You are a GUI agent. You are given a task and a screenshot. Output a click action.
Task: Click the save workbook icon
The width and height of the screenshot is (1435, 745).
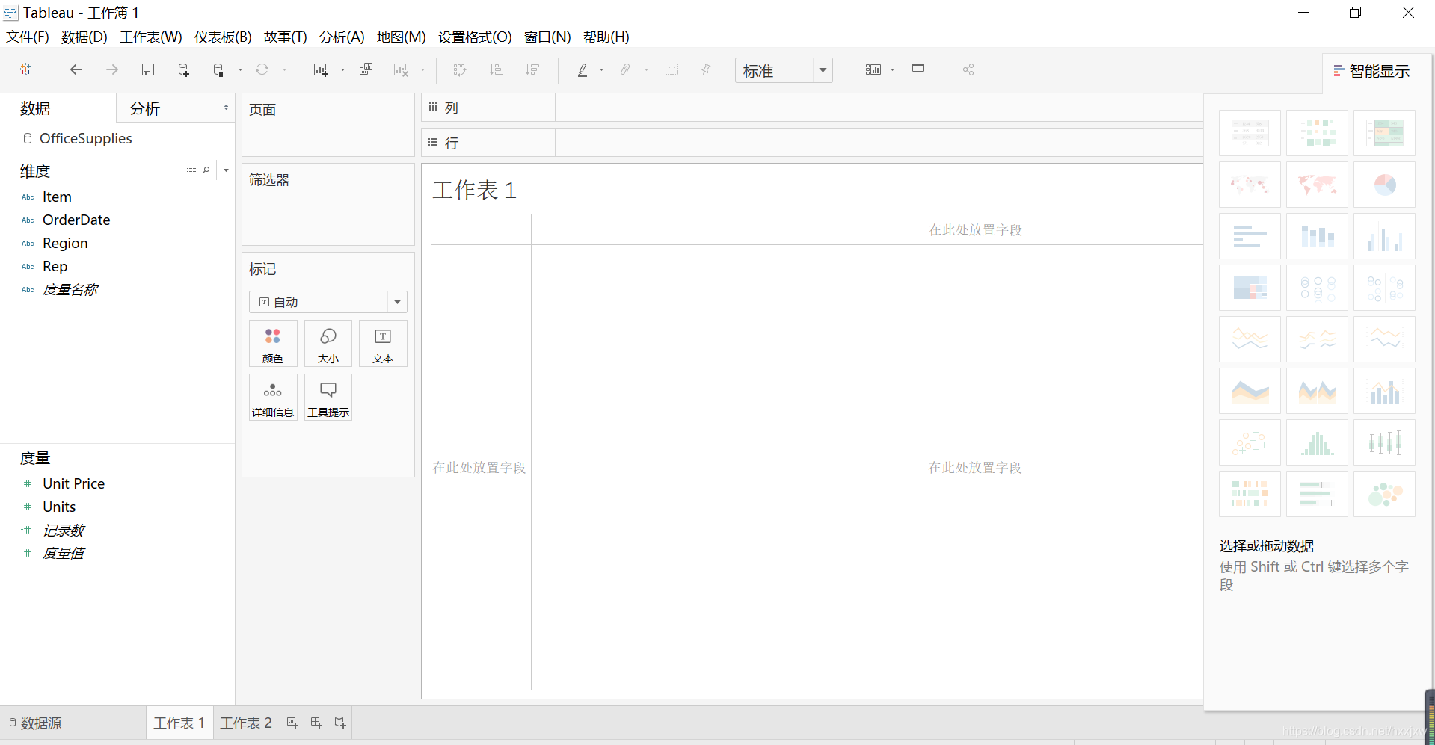pyautogui.click(x=148, y=69)
